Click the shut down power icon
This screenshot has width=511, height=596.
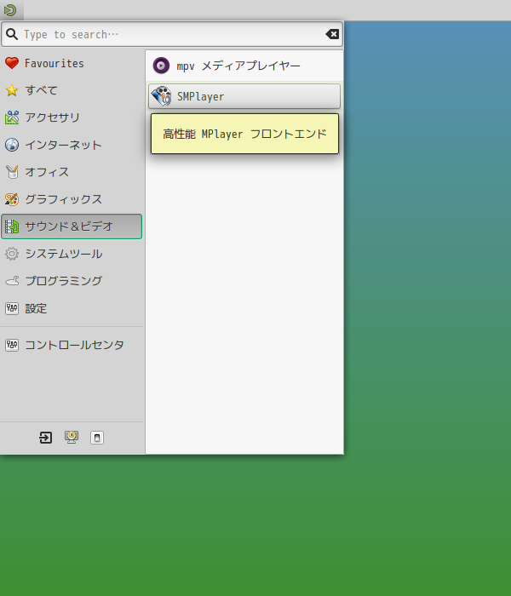pos(97,438)
